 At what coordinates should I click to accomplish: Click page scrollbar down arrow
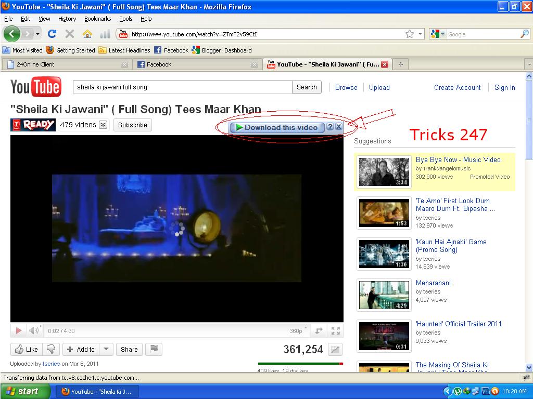pyautogui.click(x=529, y=367)
